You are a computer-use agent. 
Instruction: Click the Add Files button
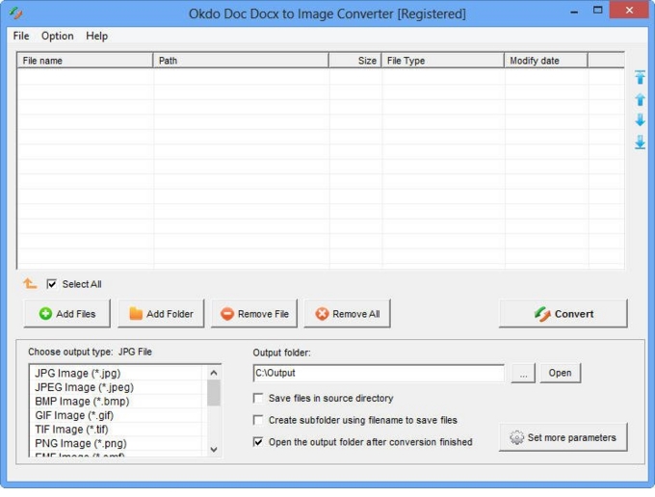[x=67, y=314]
